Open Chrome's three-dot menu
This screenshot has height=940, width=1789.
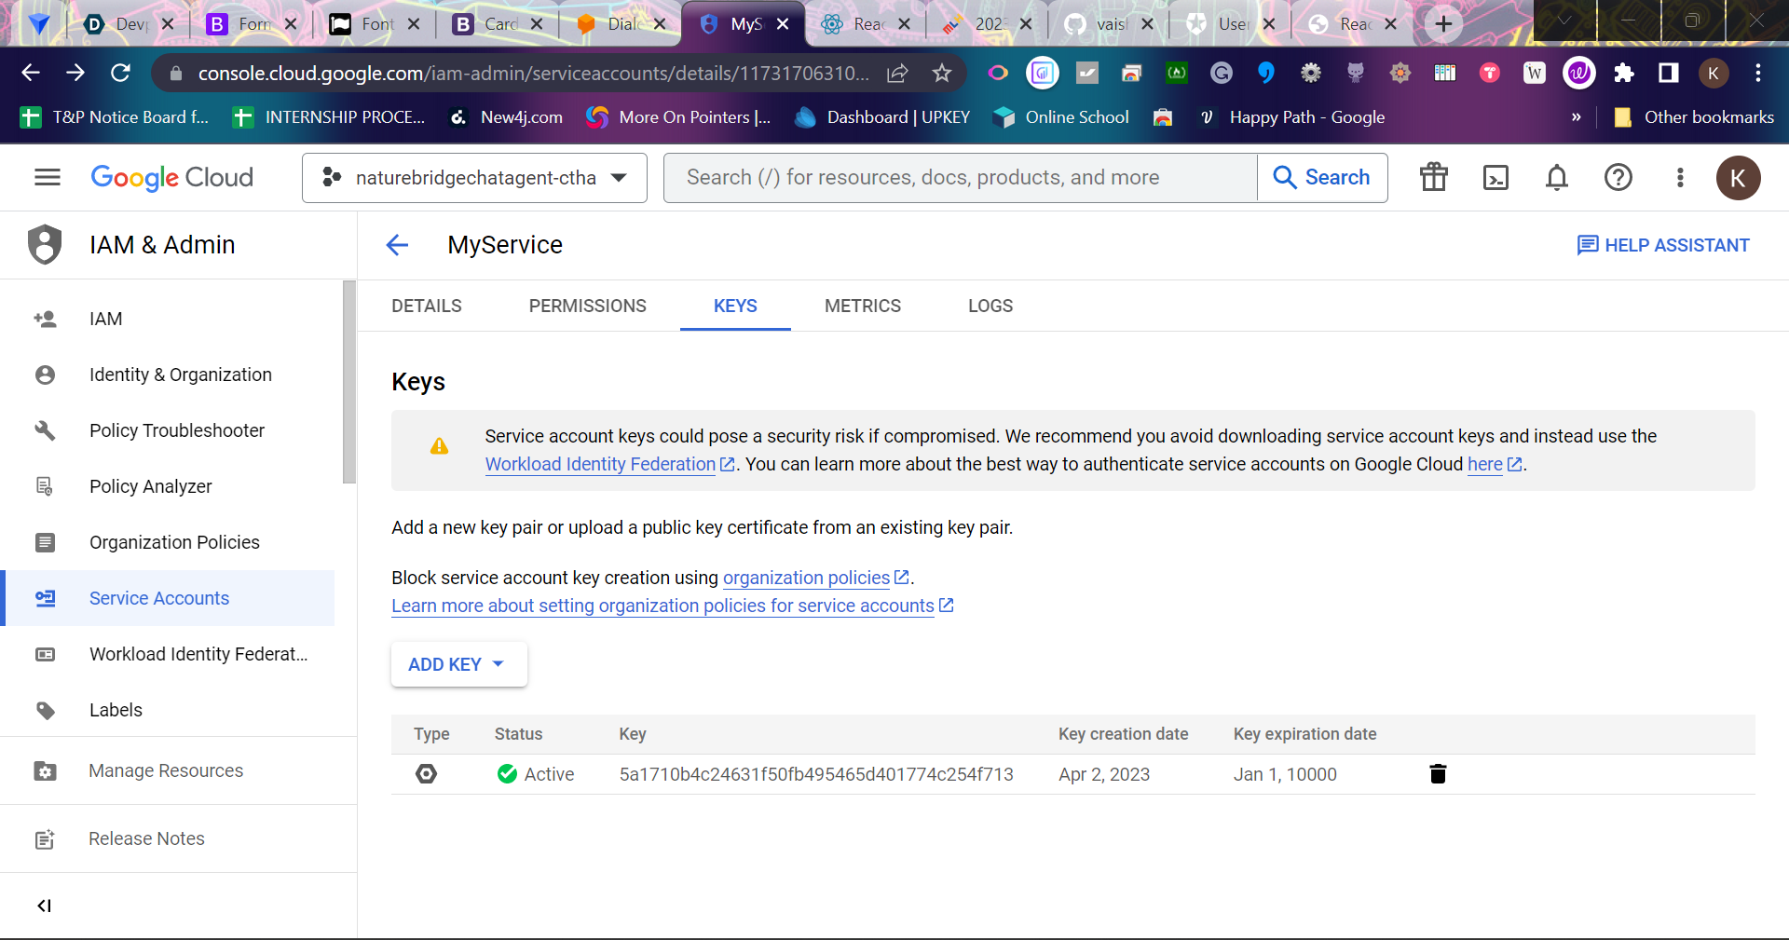[1758, 73]
